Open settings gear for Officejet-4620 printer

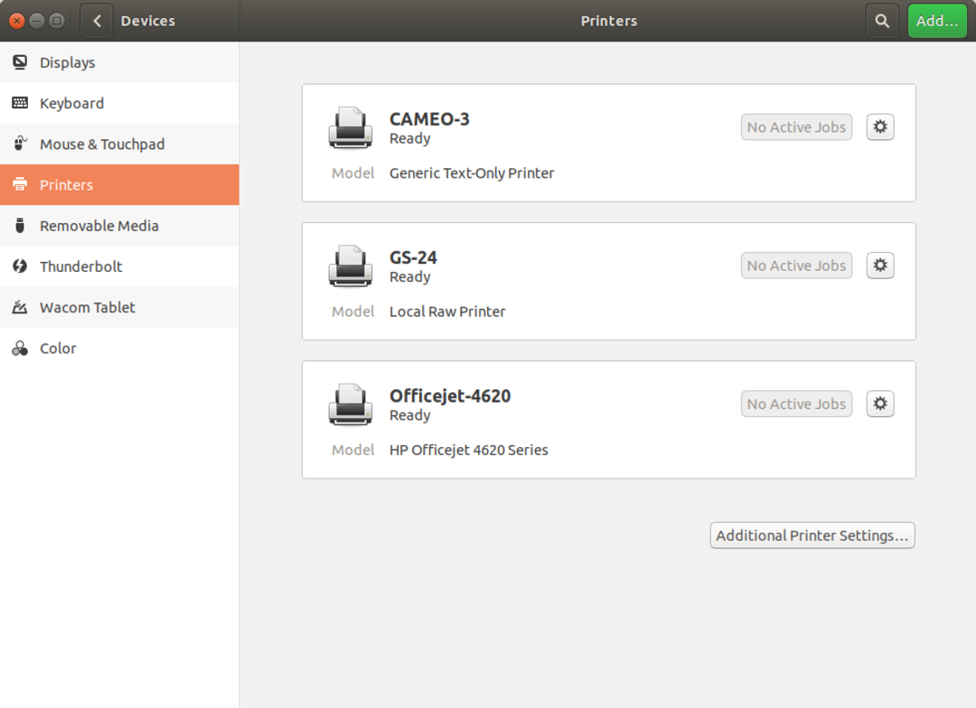880,404
